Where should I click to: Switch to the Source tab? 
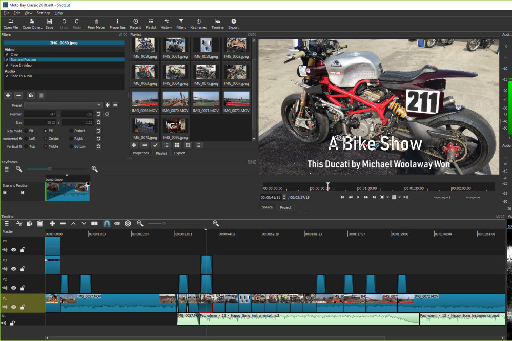coord(267,207)
